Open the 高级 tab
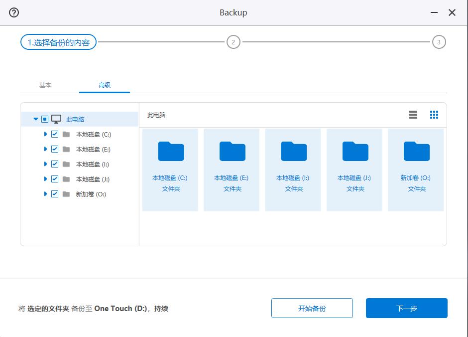The width and height of the screenshot is (468, 337). coord(105,85)
